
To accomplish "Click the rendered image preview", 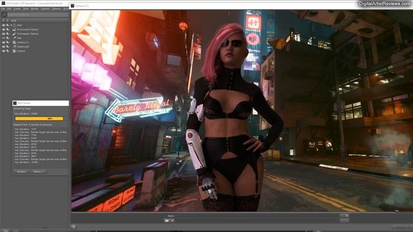I will pyautogui.click(x=242, y=110).
